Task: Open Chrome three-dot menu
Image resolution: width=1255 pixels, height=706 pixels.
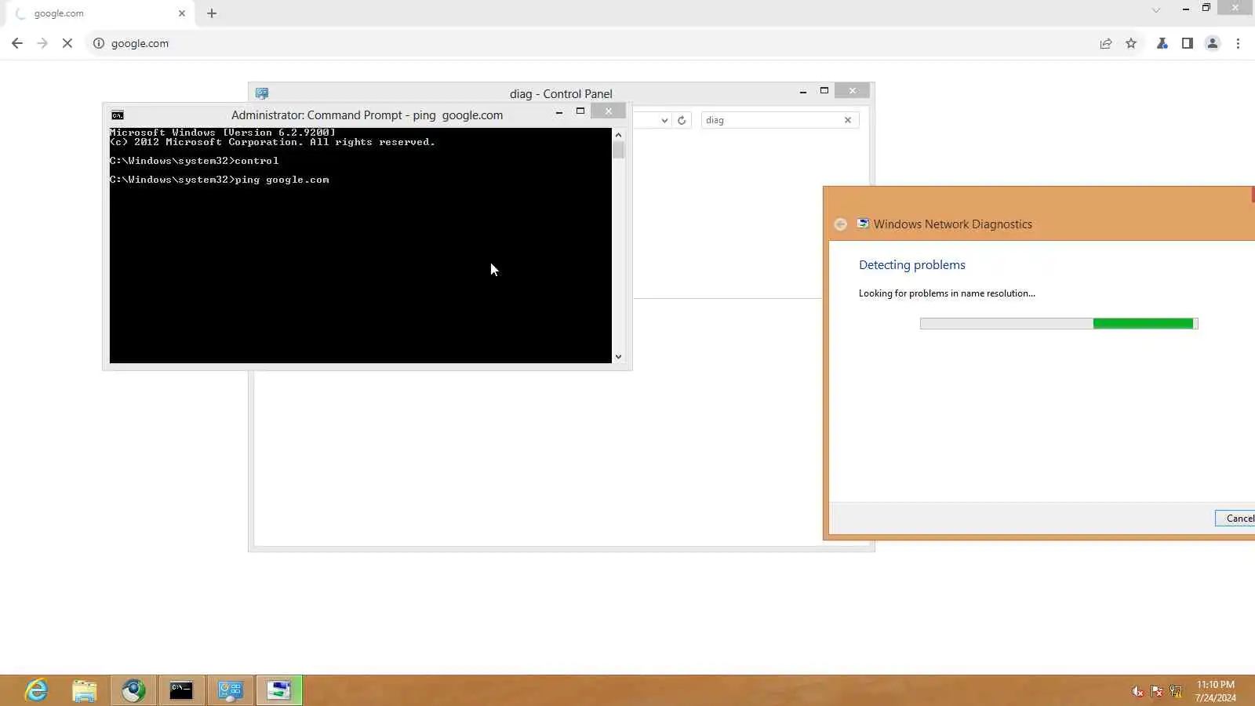Action: (1238, 43)
